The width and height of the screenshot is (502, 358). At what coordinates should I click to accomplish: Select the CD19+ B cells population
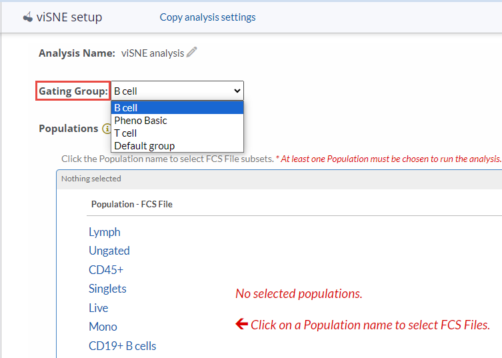pos(123,345)
